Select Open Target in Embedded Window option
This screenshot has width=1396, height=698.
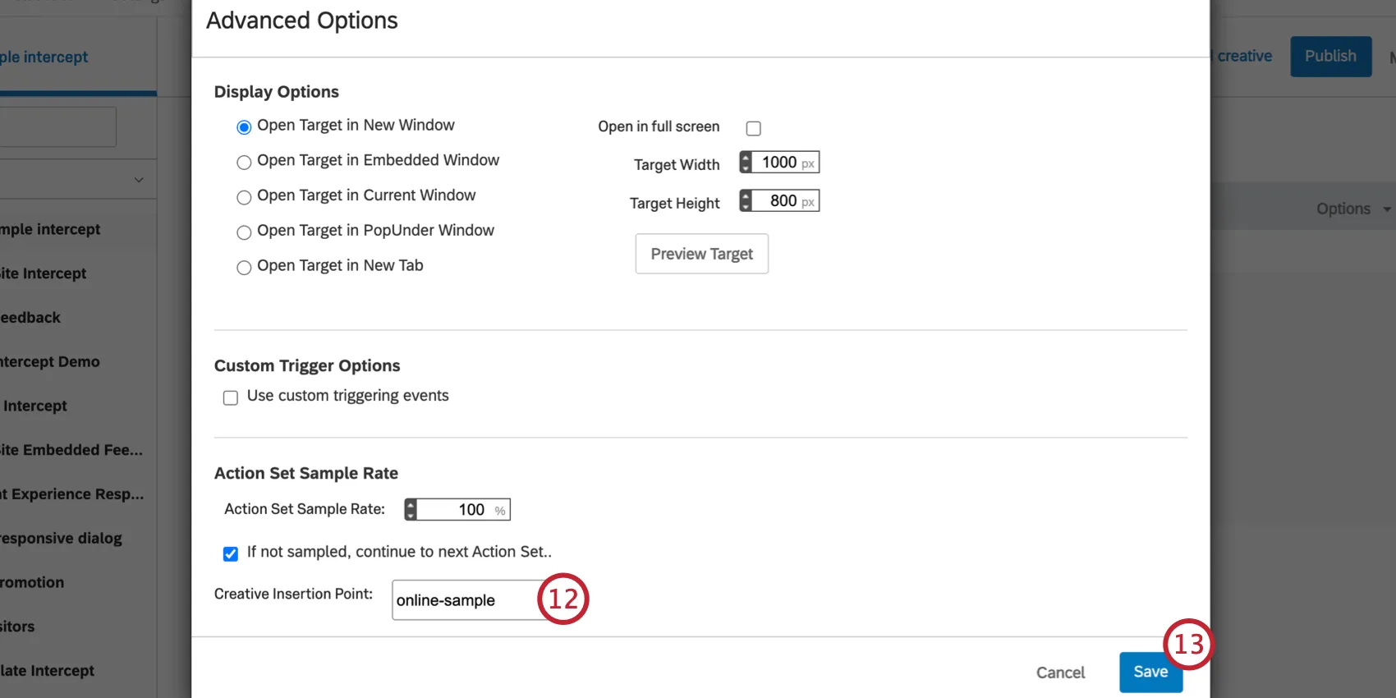click(243, 162)
